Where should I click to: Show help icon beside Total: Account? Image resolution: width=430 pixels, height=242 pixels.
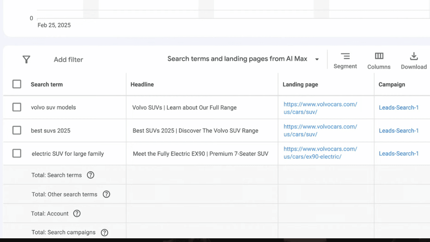click(x=77, y=213)
